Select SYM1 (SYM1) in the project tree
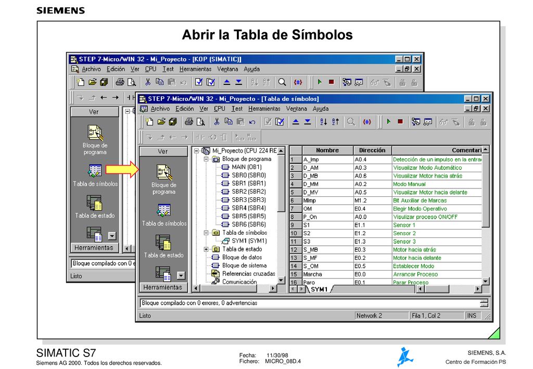 [249, 241]
